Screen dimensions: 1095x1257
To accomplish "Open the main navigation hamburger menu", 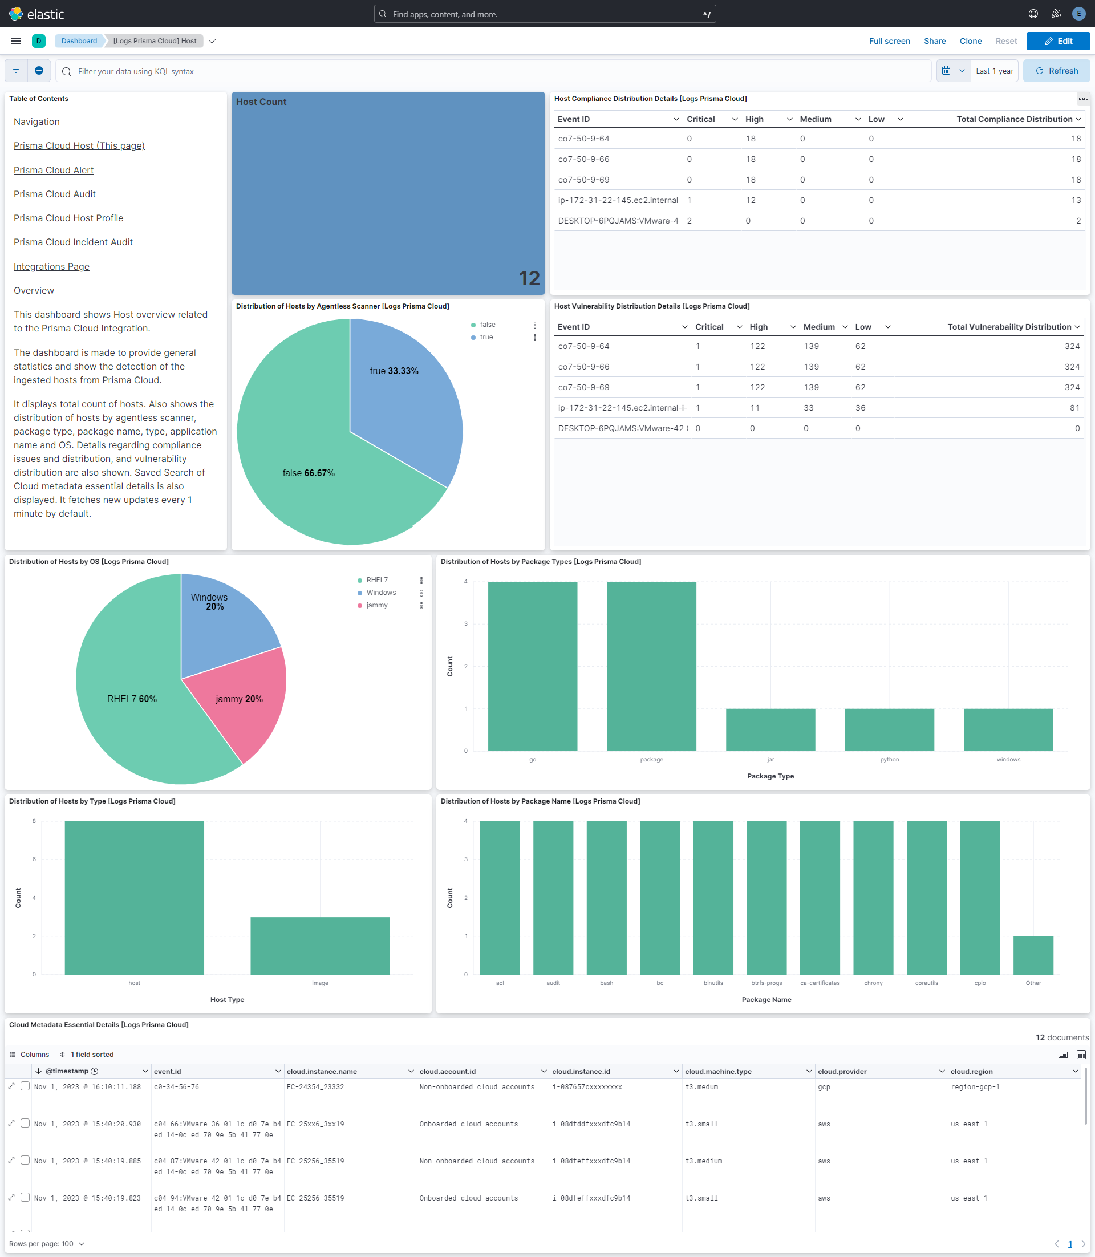I will coord(15,41).
